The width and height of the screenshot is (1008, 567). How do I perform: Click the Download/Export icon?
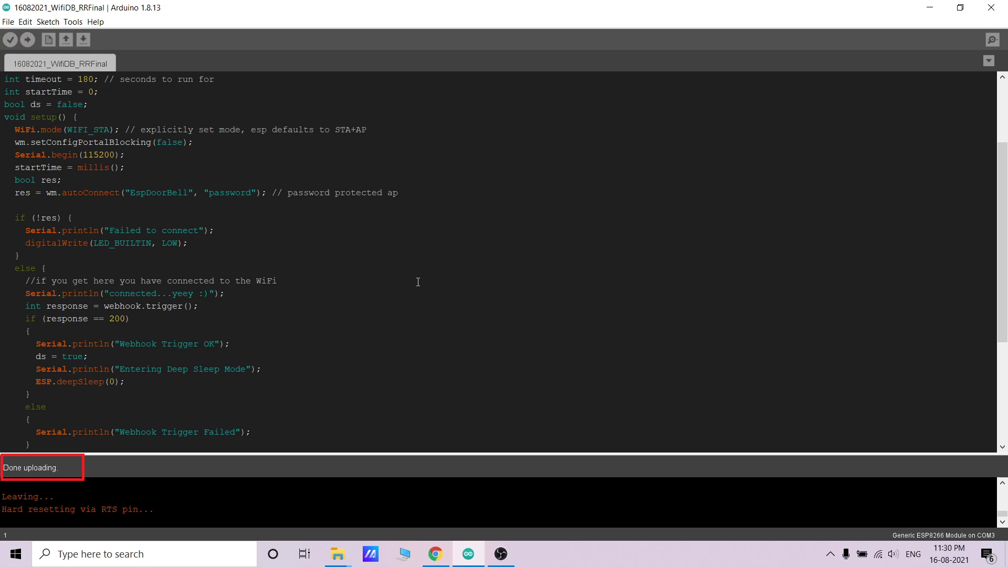82,39
